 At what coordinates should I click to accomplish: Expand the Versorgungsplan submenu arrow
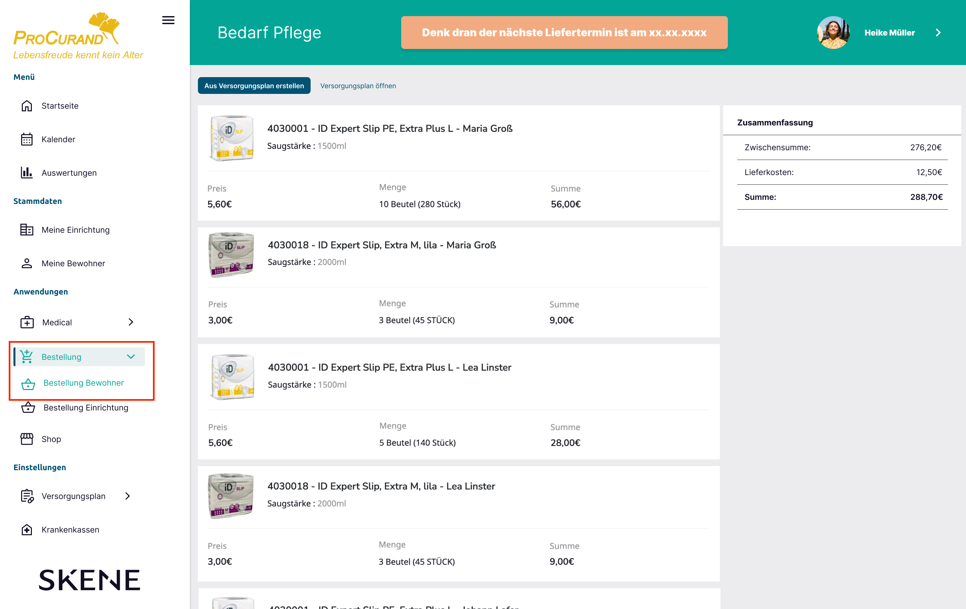tap(127, 496)
